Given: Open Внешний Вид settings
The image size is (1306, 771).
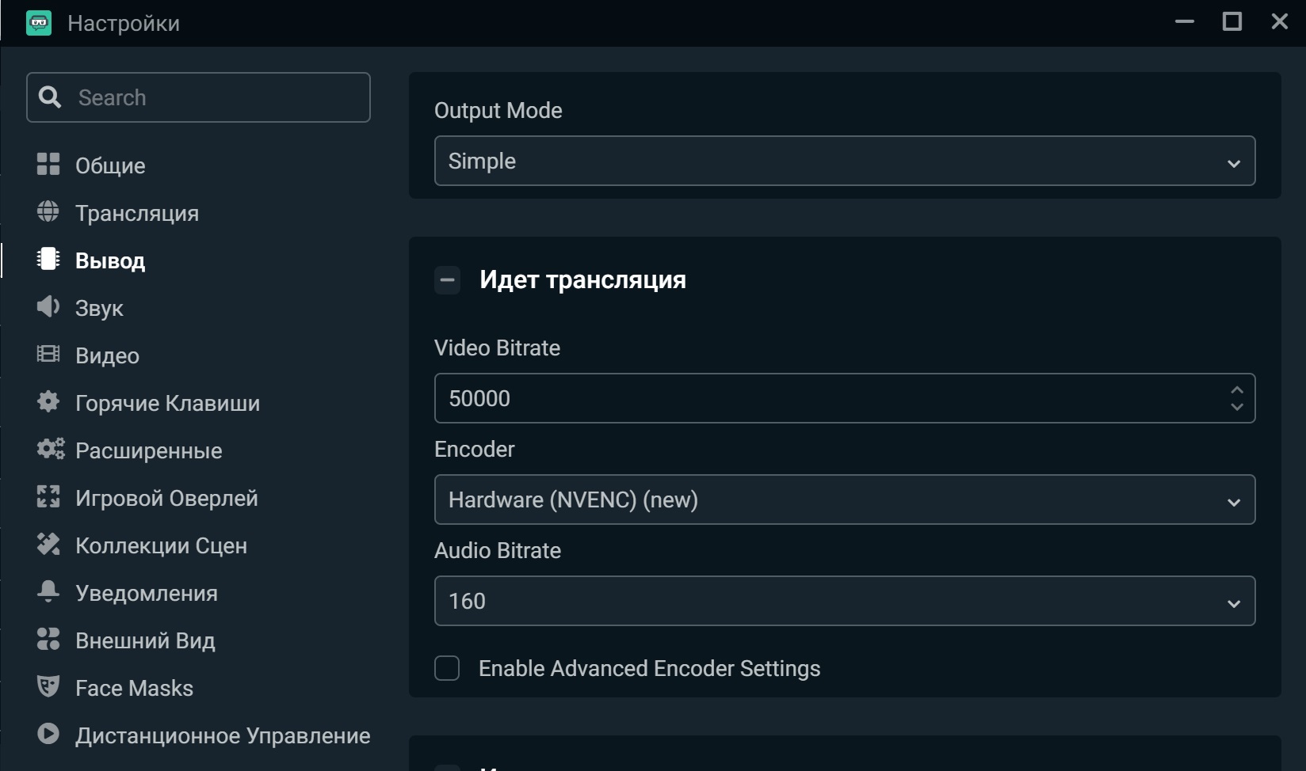Looking at the screenshot, I should tap(145, 641).
